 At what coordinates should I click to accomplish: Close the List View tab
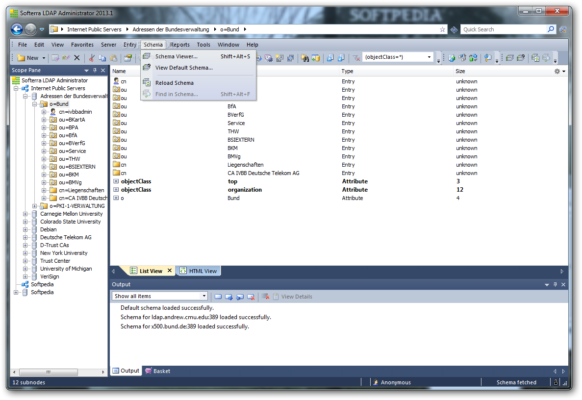coord(170,271)
